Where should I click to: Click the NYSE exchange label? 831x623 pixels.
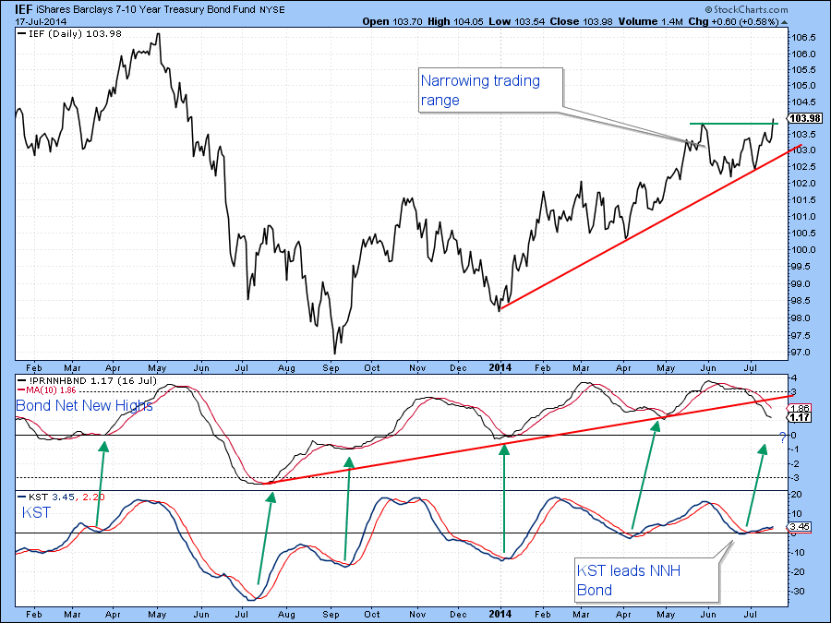[271, 10]
